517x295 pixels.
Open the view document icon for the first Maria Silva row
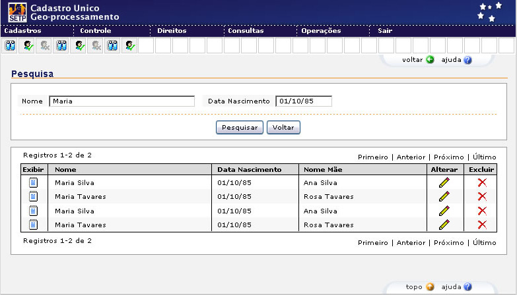click(x=34, y=182)
